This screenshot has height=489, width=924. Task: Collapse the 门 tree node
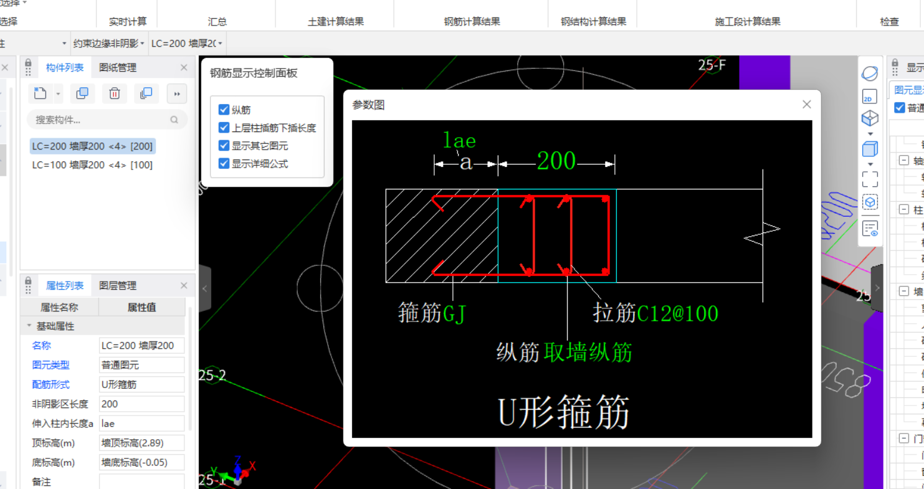tap(903, 439)
